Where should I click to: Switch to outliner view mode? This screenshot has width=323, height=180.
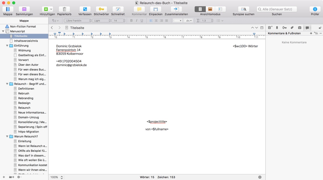click(x=220, y=9)
